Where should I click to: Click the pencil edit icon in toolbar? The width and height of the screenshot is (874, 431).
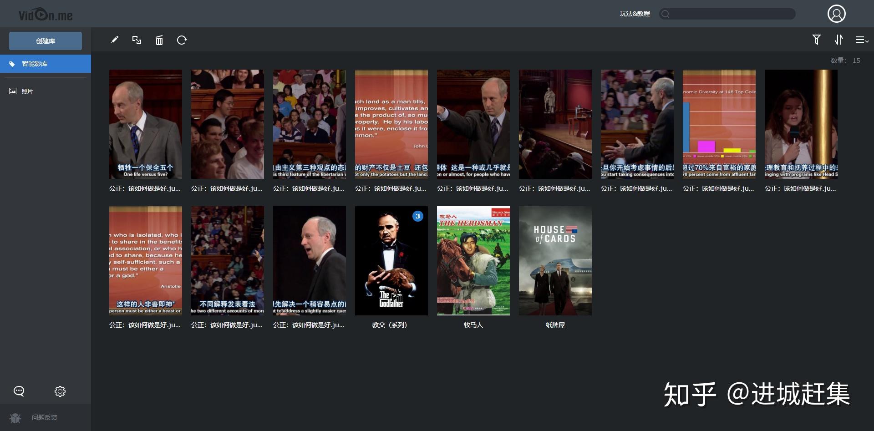115,40
